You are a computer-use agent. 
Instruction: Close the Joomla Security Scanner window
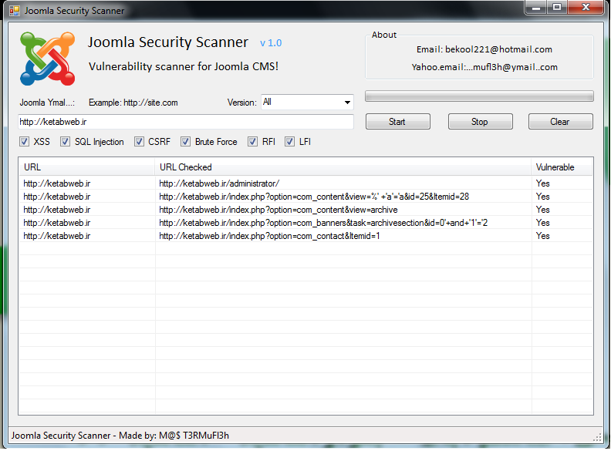point(586,7)
